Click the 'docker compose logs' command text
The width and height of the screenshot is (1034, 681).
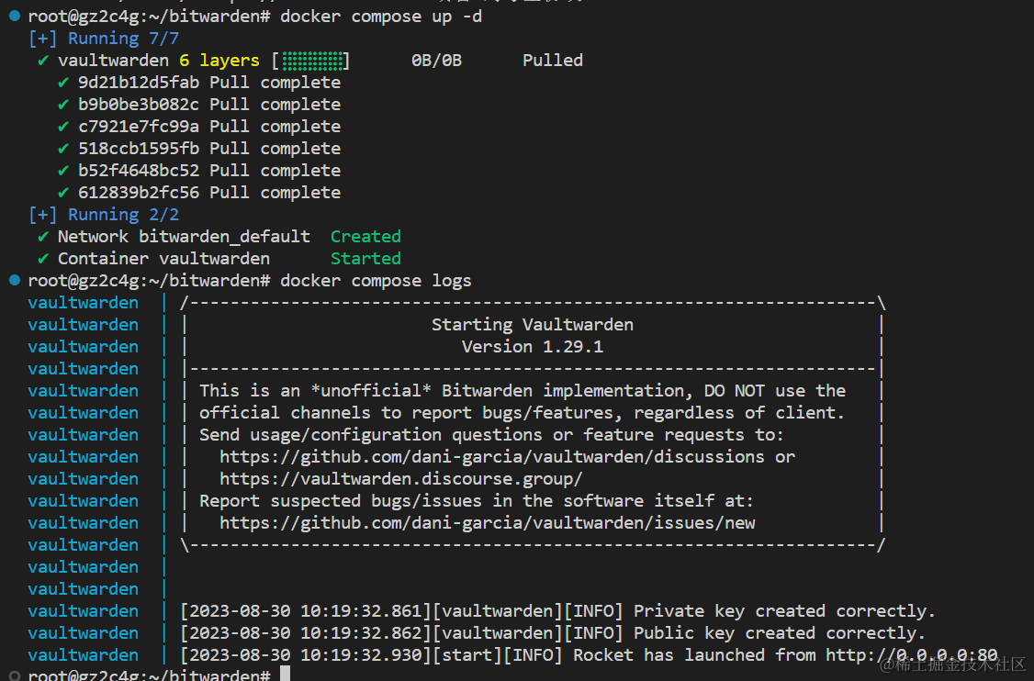pos(376,281)
